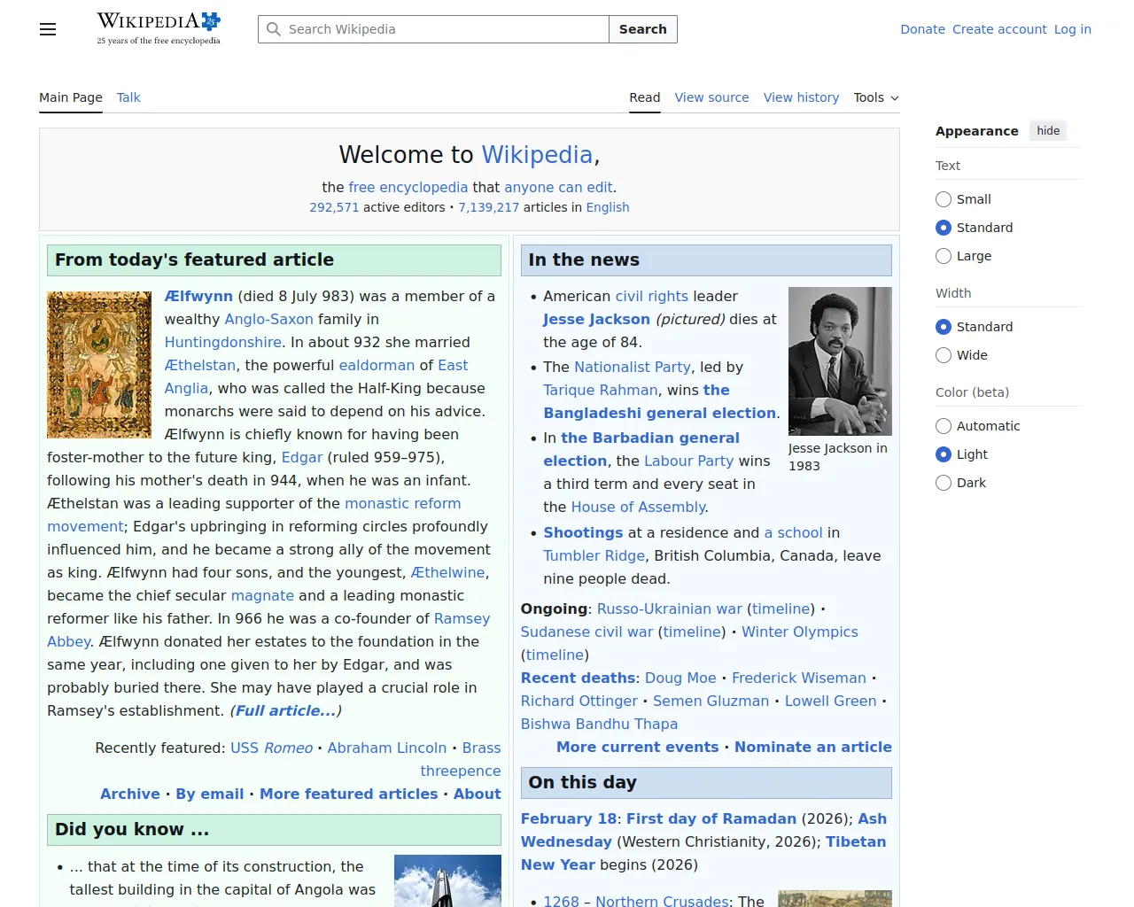The image size is (1134, 907).
Task: Open the hamburger main menu
Action: pyautogui.click(x=47, y=29)
